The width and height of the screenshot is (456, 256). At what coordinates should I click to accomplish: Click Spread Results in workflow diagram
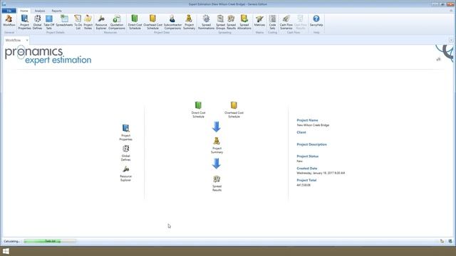[217, 183]
